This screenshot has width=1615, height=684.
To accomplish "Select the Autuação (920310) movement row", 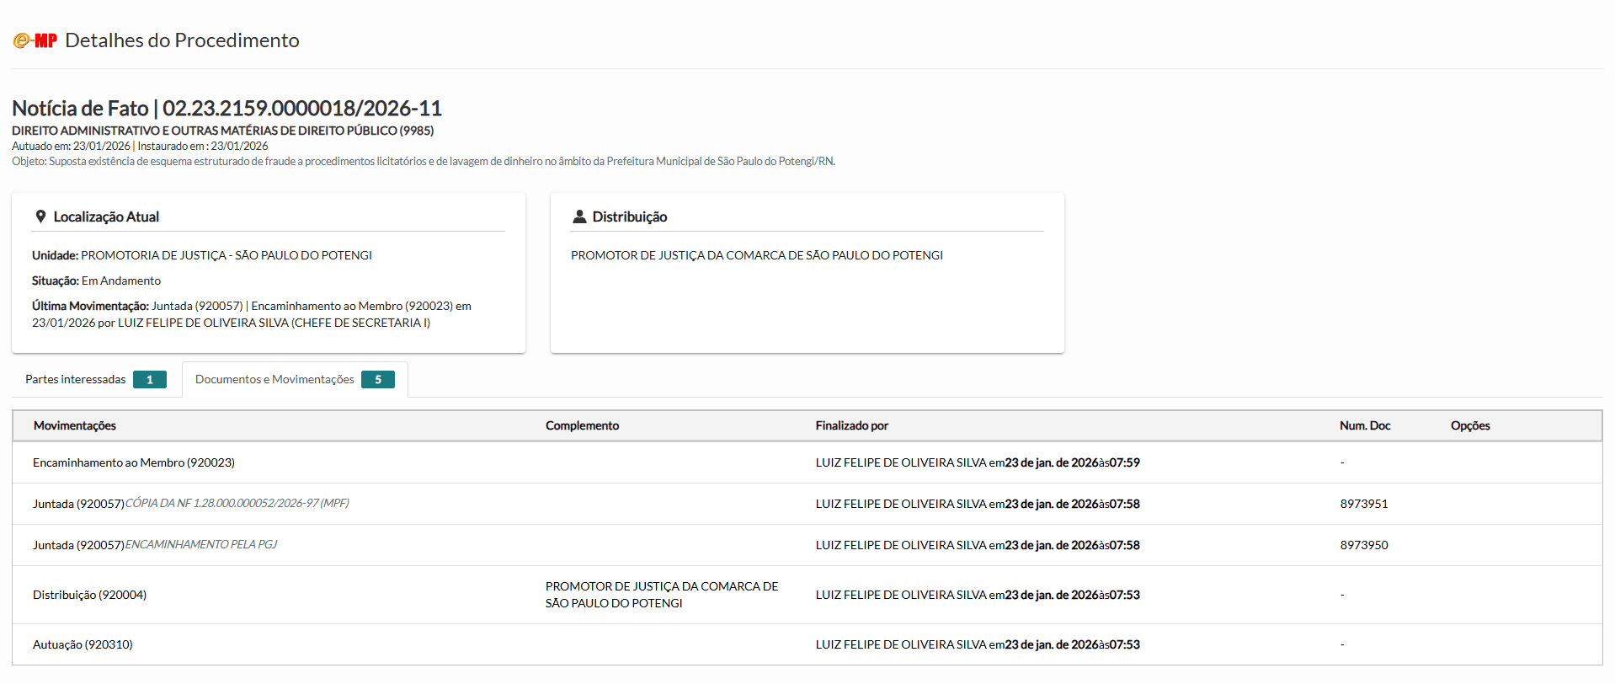I will [83, 645].
